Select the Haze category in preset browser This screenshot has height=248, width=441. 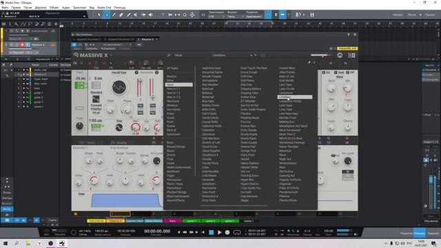[179, 85]
